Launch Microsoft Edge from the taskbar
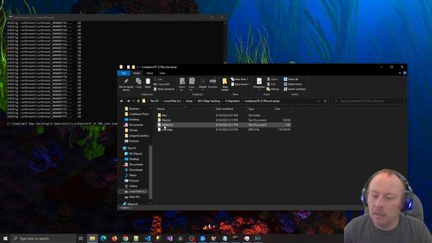432x243 pixels. click(103, 238)
